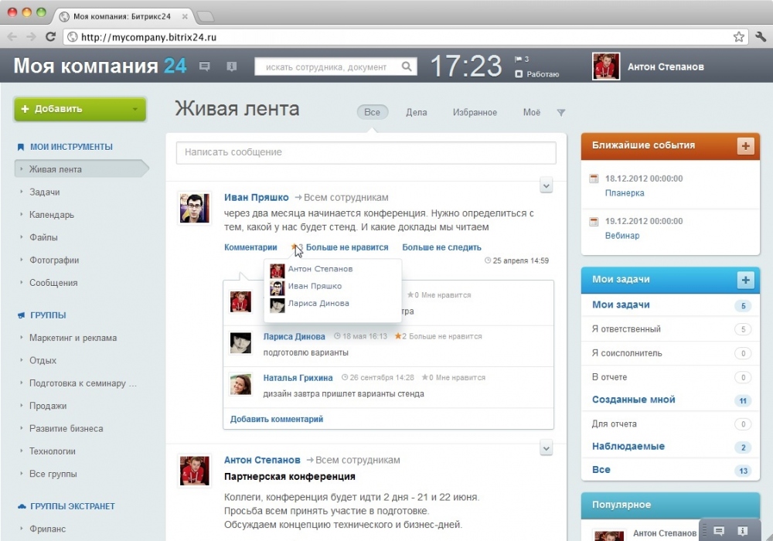Toggle Больше не нравится on Иван's post
This screenshot has width=773, height=541.
(x=346, y=247)
